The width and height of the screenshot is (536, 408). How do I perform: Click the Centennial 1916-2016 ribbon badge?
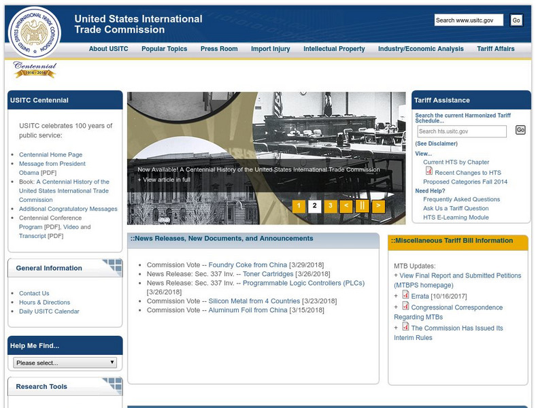pos(35,70)
